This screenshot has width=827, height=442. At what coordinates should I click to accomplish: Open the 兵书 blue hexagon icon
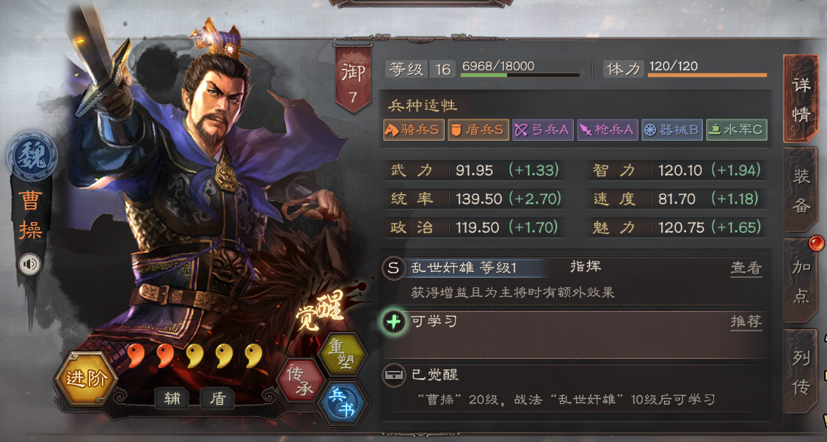point(343,404)
